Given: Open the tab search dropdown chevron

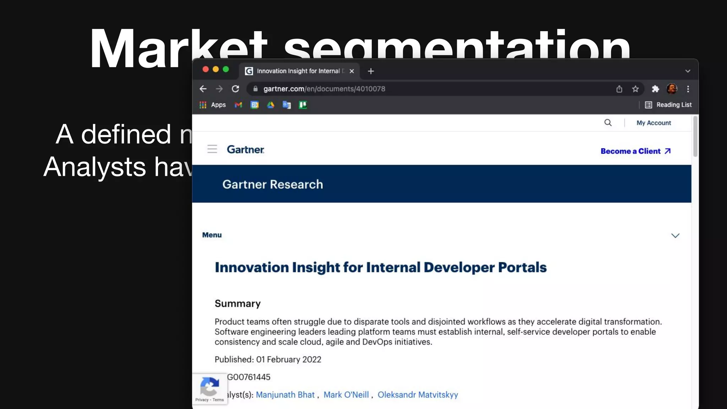Looking at the screenshot, I should point(688,71).
